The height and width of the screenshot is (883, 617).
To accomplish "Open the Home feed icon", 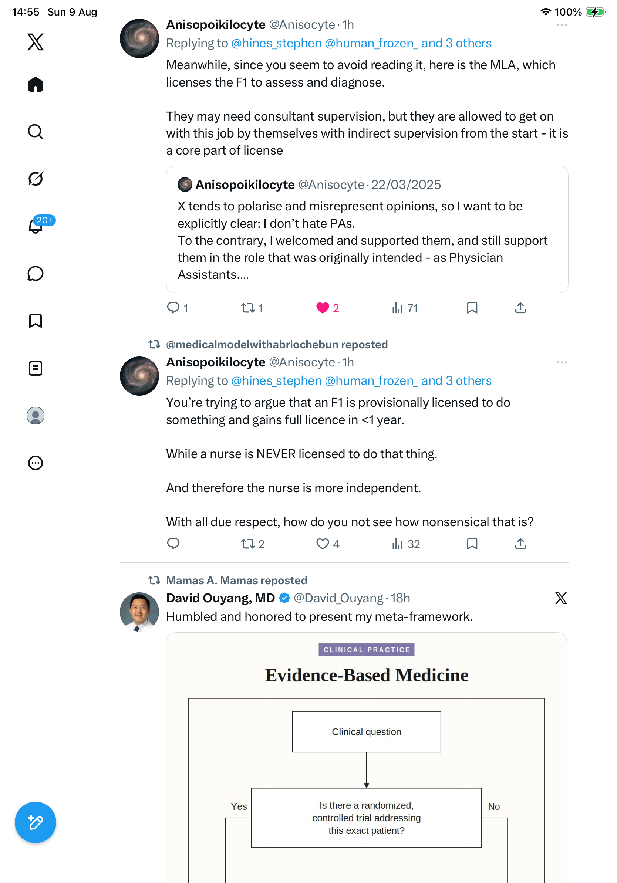I will 36,84.
